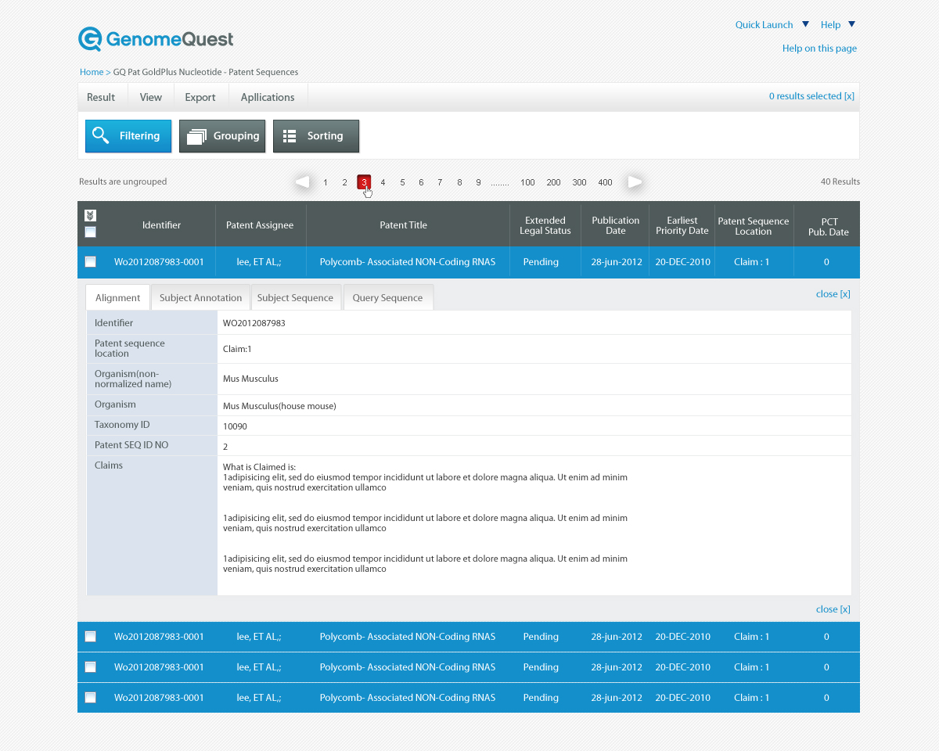Open the Apllications menu

pos(268,97)
